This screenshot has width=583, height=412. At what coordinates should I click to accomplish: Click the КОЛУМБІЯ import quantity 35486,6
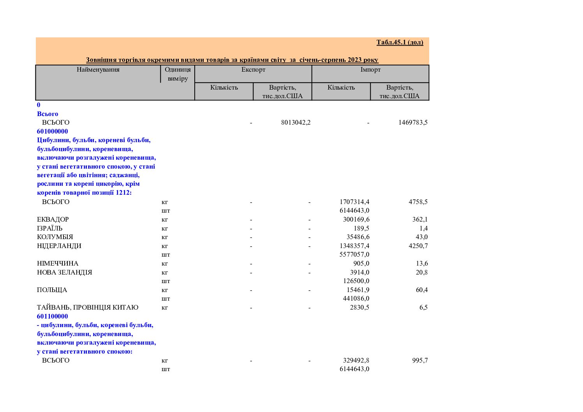(x=358, y=237)
